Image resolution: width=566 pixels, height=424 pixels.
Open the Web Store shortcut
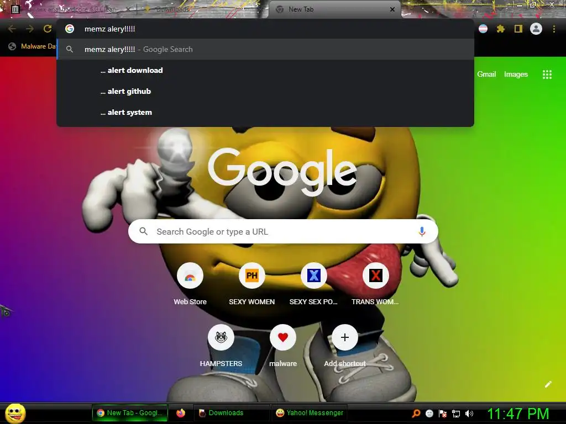(190, 284)
